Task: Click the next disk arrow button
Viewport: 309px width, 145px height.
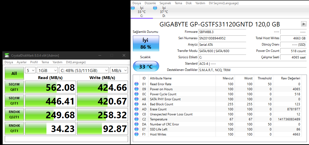Action: [304, 24]
